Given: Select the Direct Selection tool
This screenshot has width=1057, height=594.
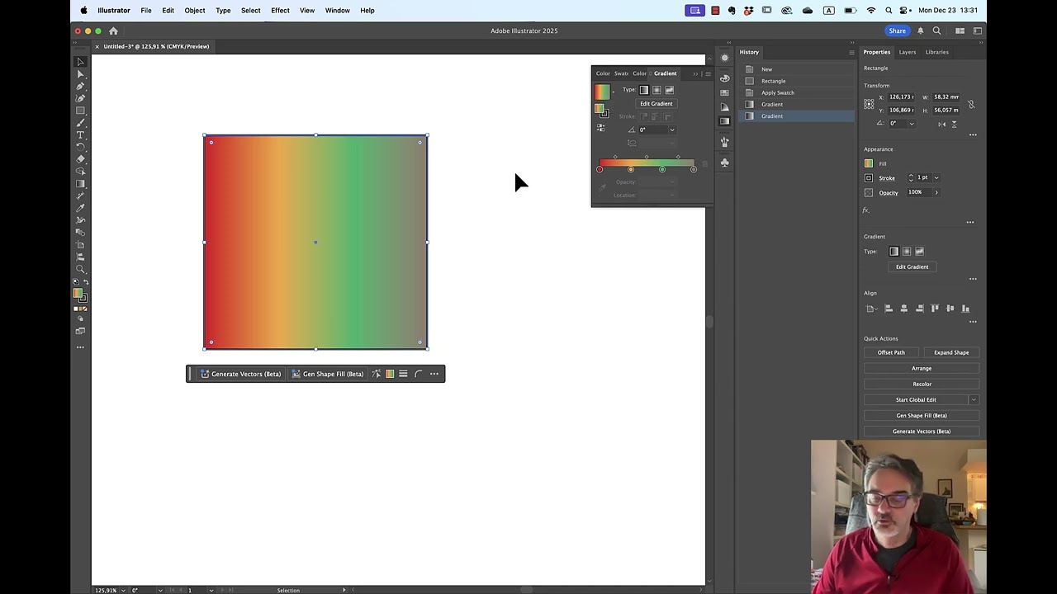Looking at the screenshot, I should [80, 73].
